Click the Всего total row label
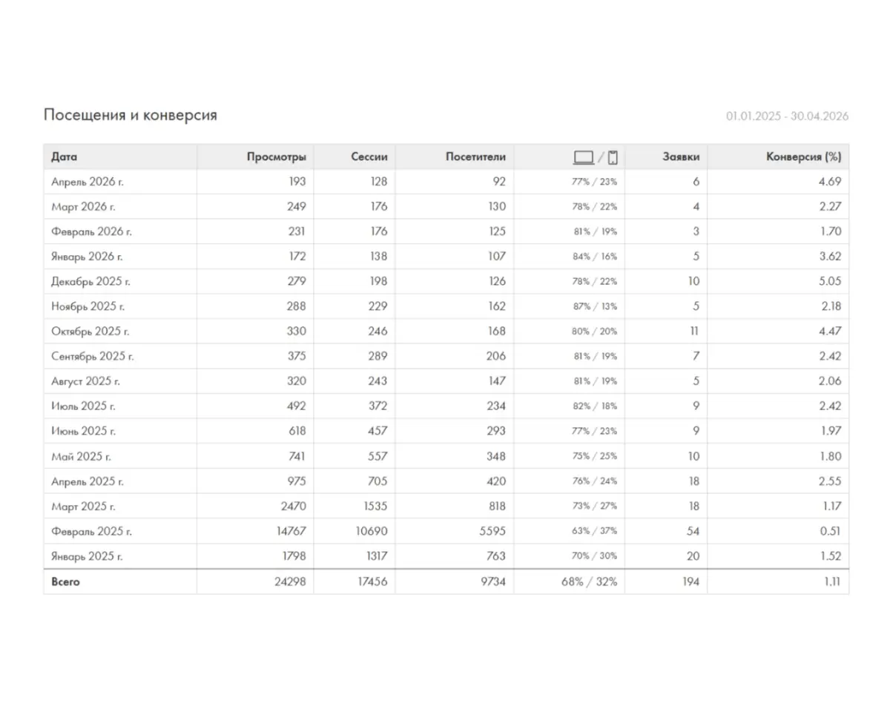 pyautogui.click(x=65, y=581)
